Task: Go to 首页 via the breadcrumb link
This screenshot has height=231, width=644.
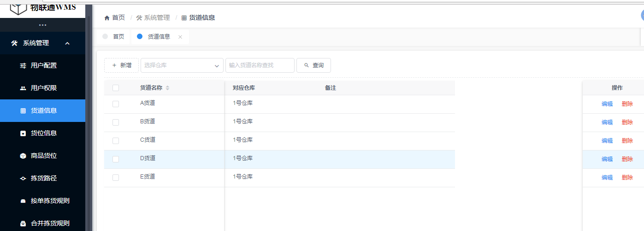Action: [118, 17]
